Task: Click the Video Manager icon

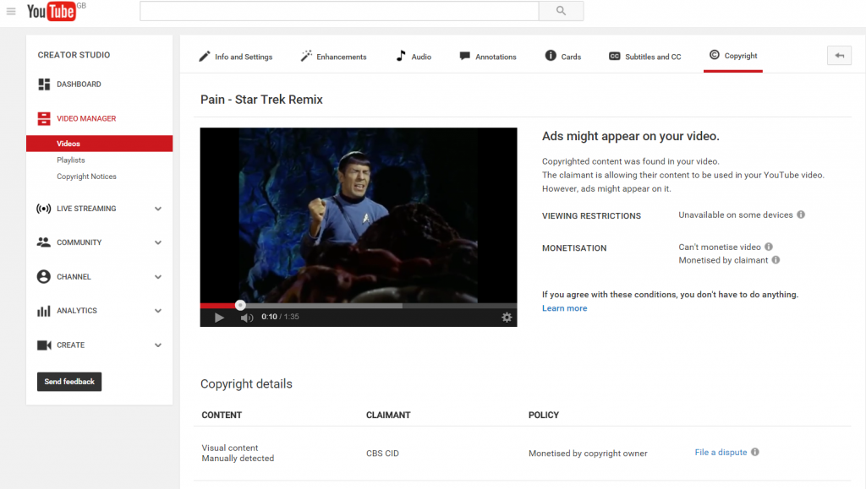Action: point(44,118)
